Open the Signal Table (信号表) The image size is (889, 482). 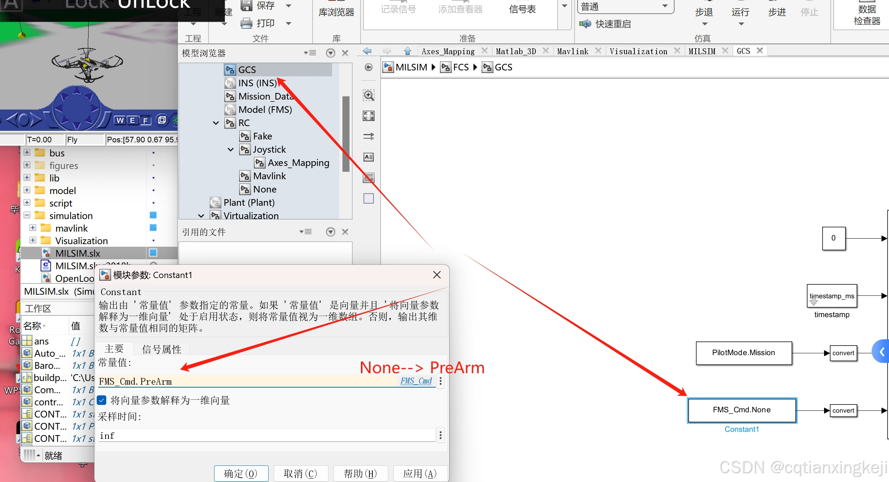pos(522,9)
